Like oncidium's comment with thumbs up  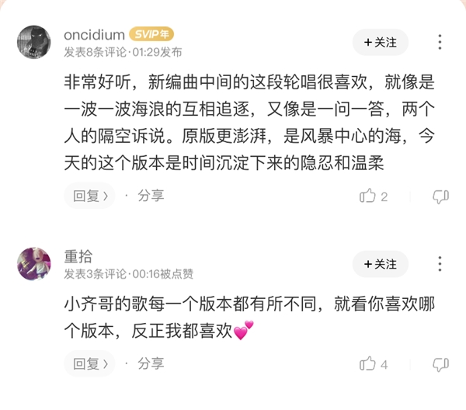[367, 196]
